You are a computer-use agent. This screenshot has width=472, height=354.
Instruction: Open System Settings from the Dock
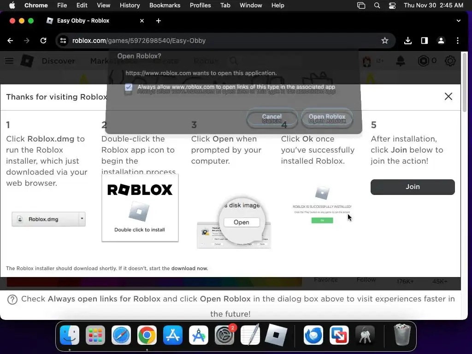tap(224, 335)
